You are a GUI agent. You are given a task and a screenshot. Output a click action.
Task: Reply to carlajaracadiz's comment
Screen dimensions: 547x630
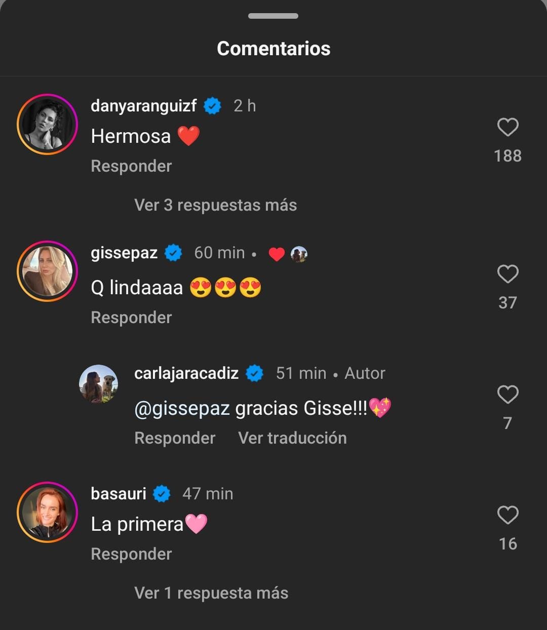click(175, 438)
